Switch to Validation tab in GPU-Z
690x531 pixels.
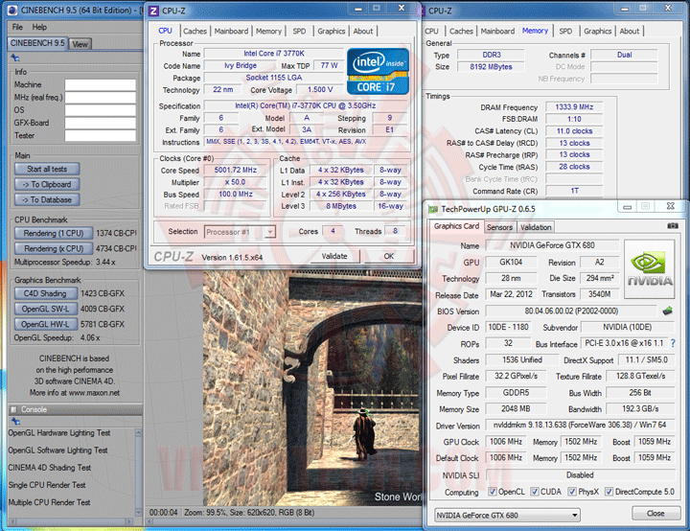536,227
